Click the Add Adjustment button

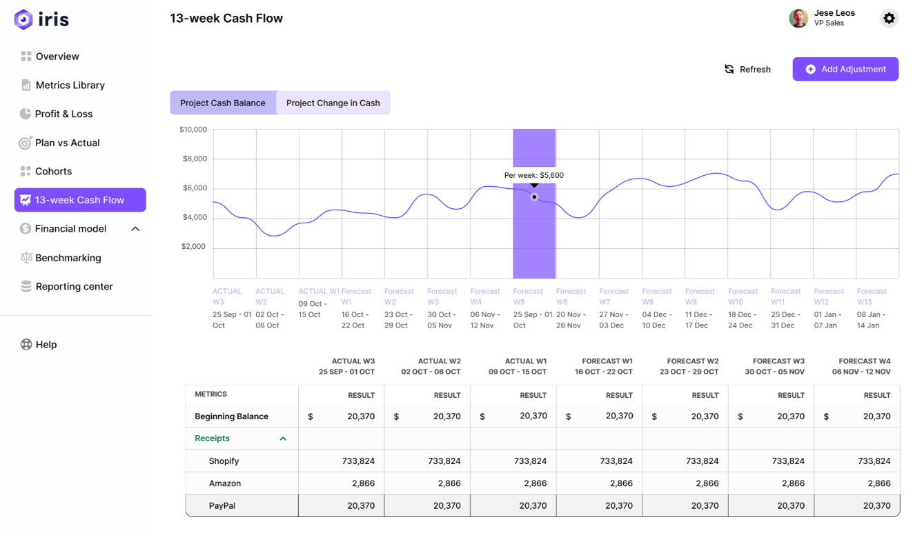[x=845, y=69]
